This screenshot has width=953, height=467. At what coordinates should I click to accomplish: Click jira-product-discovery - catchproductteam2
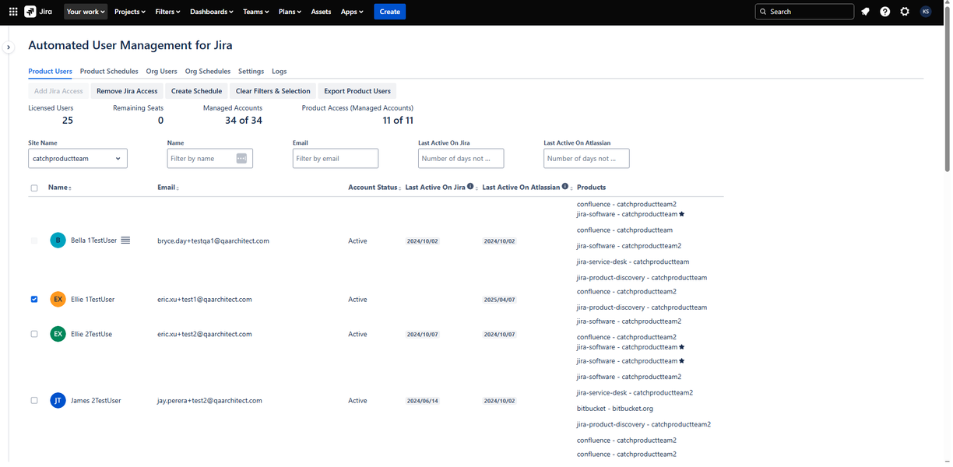(x=644, y=425)
